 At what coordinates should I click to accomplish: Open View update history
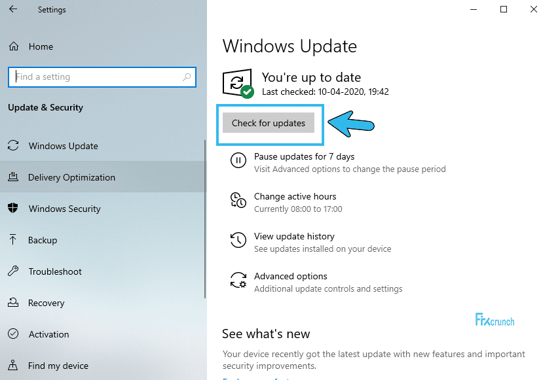pos(294,236)
